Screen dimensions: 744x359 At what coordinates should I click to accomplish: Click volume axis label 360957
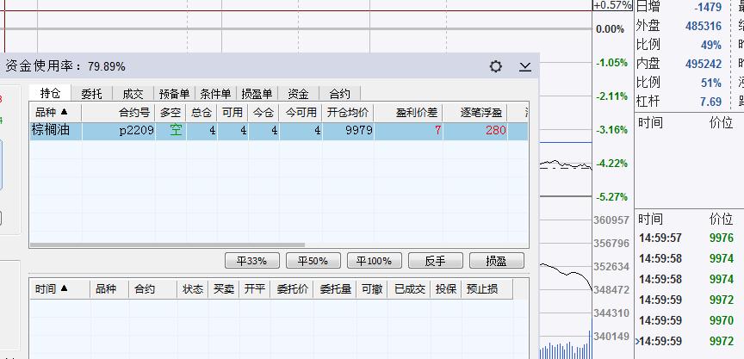click(x=611, y=220)
